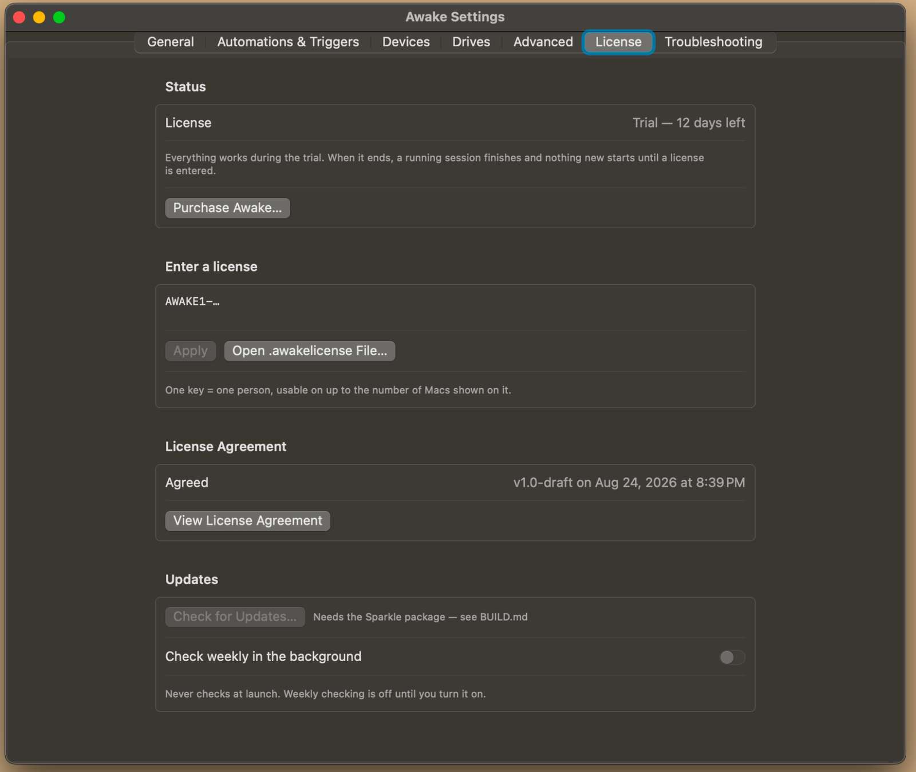Minimize the Awake Settings window
Image resolution: width=916 pixels, height=772 pixels.
39,17
